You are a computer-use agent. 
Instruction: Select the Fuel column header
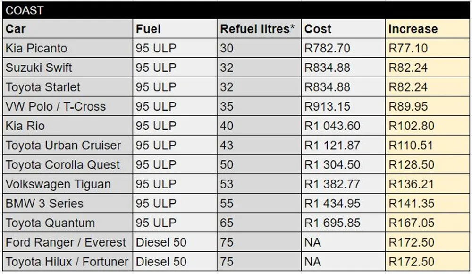(x=175, y=29)
